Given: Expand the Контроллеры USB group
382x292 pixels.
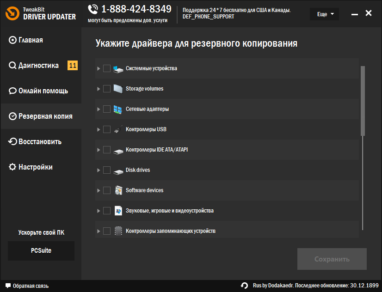Looking at the screenshot, I should pos(99,129).
